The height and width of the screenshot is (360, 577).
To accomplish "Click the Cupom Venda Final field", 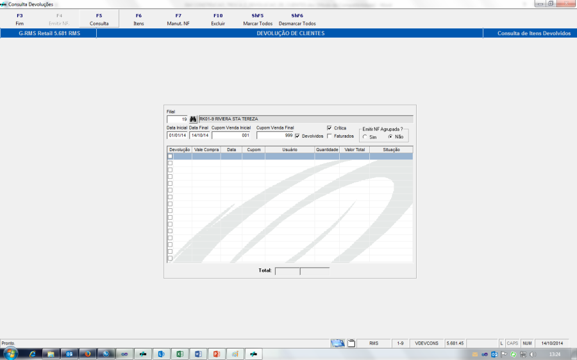I will point(275,135).
